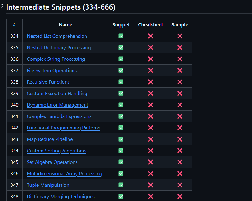The height and width of the screenshot is (201, 252).
Task: Toggle the Cheatsheet X for Custom Sorting Algorithms
Action: pos(150,151)
